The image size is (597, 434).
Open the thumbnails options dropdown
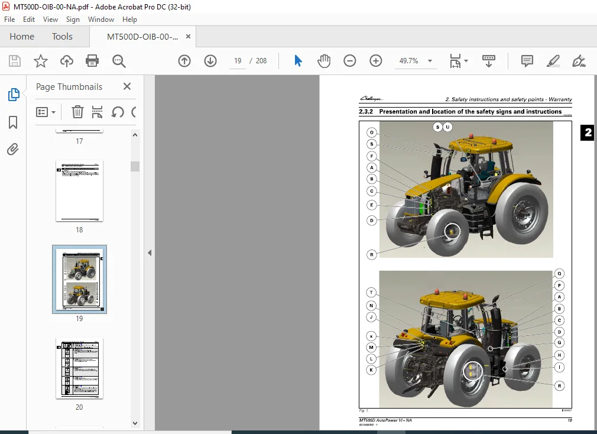point(46,112)
